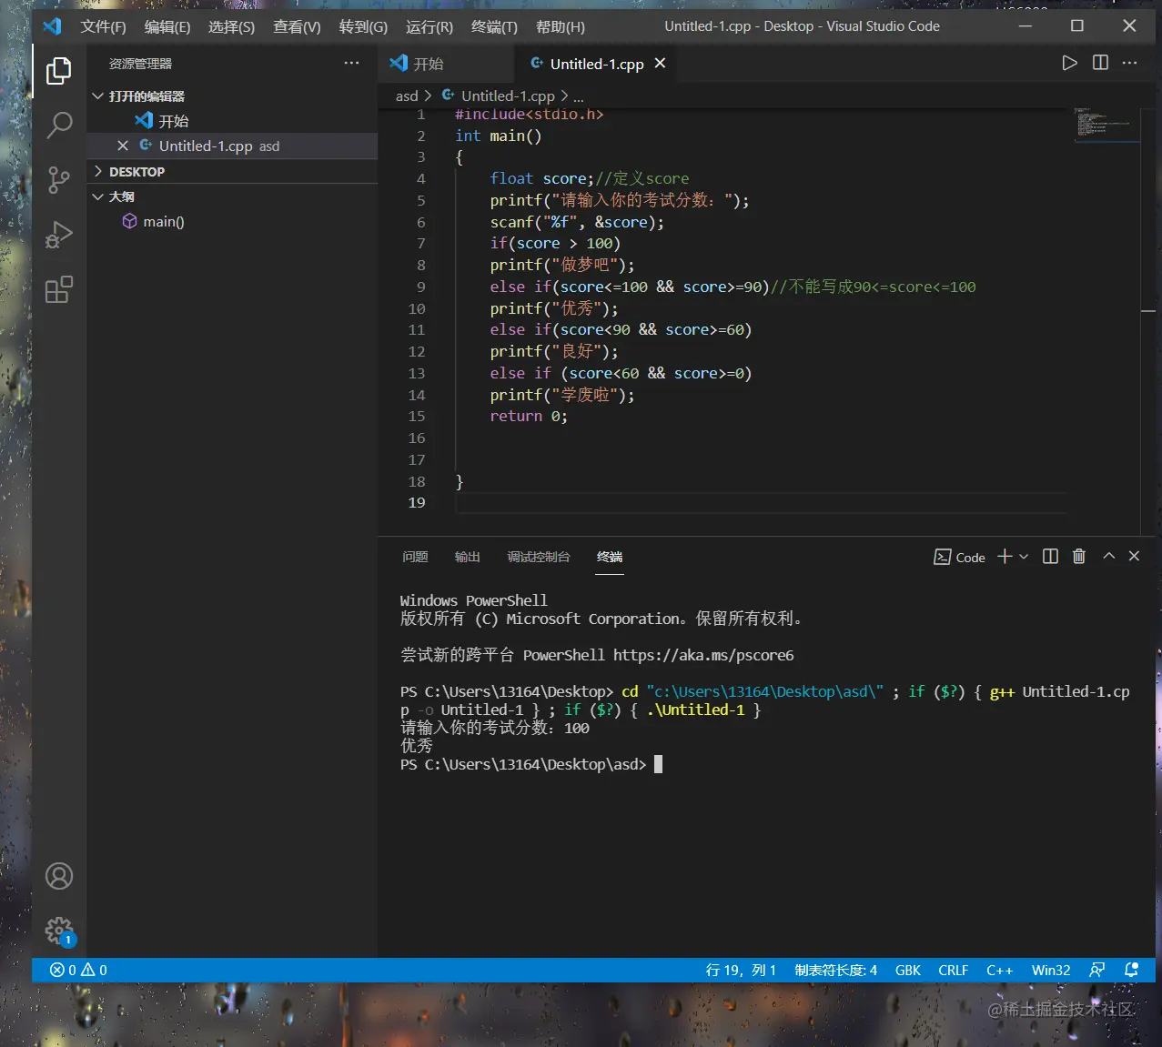Kill terminal with trash icon

coord(1079,557)
